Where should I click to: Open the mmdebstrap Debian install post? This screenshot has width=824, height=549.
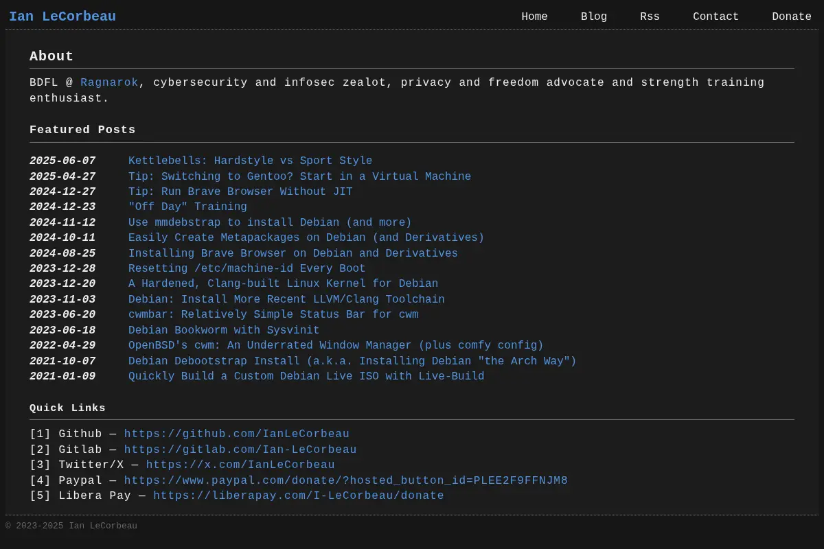[270, 222]
